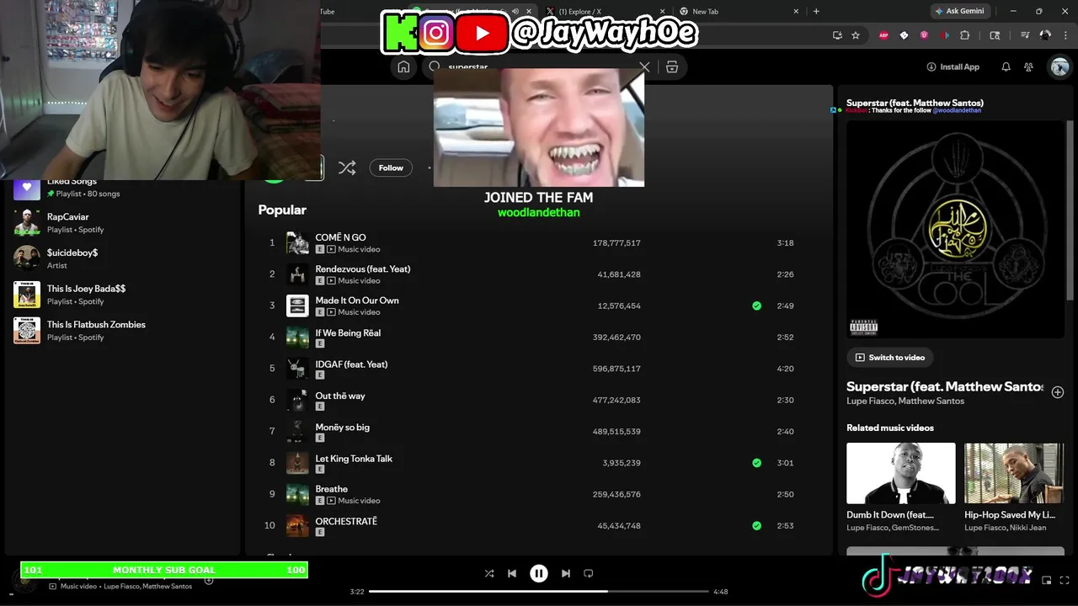Mute the Spotify tab speaker icon
Image resolution: width=1078 pixels, height=606 pixels.
pos(515,12)
